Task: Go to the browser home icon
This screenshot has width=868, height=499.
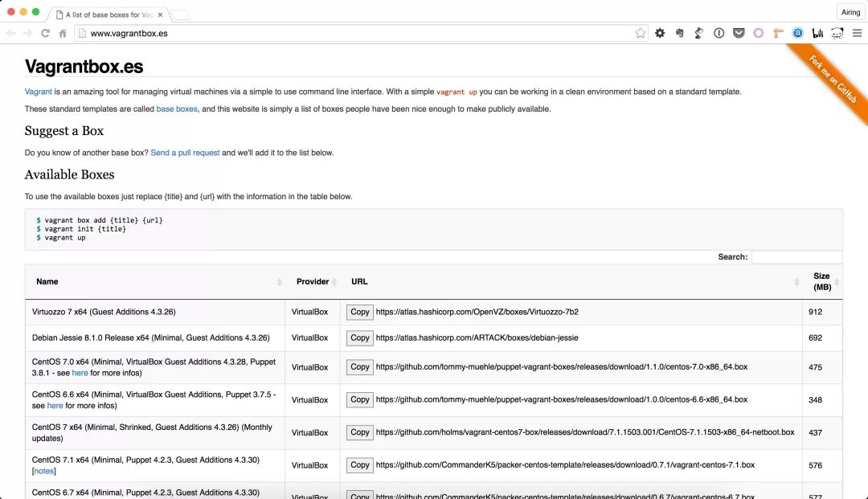Action: [63, 33]
